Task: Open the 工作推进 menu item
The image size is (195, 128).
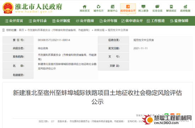Action: click(x=156, y=21)
